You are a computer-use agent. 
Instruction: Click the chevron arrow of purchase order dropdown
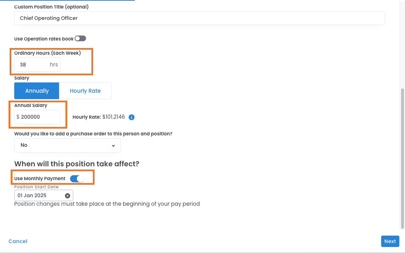click(x=113, y=145)
